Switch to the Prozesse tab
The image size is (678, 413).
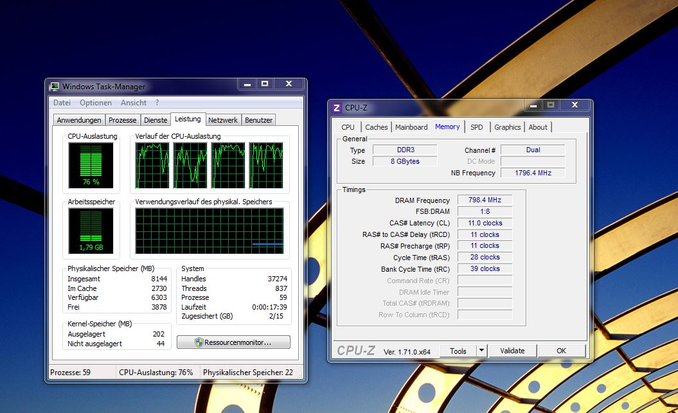coord(122,120)
